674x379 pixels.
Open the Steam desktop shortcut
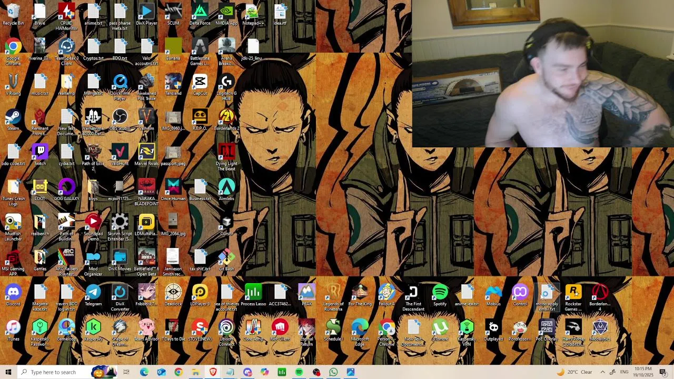[13, 119]
